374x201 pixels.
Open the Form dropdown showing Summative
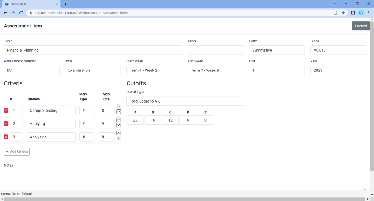coord(277,50)
